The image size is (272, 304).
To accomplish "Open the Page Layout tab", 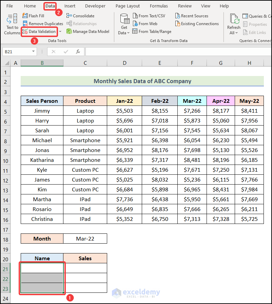I will point(128,6).
